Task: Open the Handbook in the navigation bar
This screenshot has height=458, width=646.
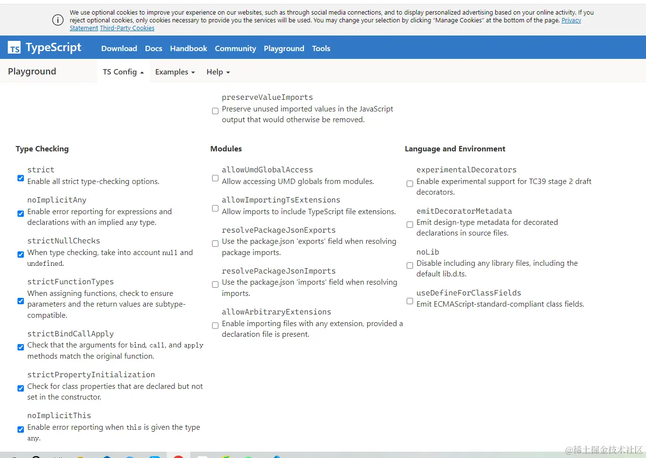Action: point(189,49)
